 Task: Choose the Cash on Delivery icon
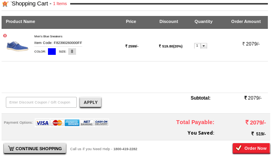click(x=101, y=123)
